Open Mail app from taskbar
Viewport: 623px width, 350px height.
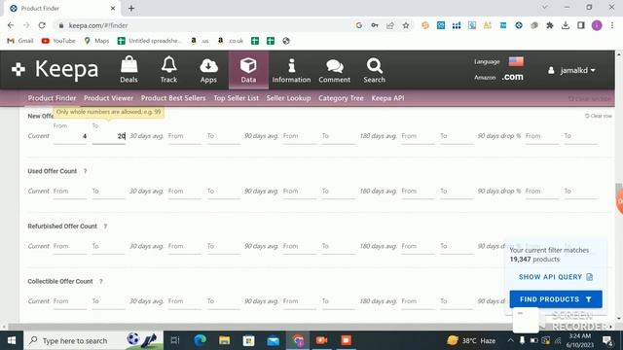coord(273,340)
